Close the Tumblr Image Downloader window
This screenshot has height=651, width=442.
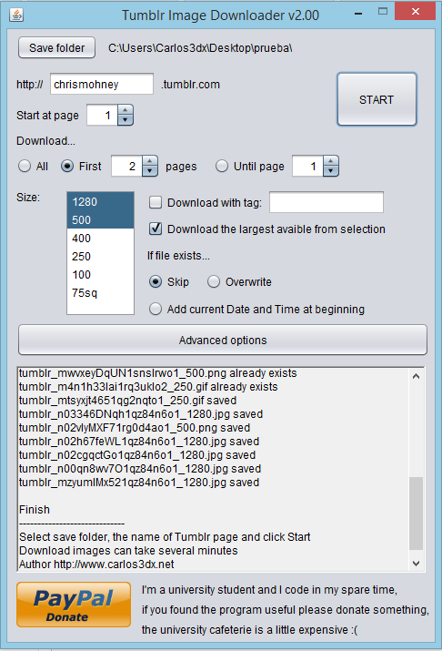415,12
